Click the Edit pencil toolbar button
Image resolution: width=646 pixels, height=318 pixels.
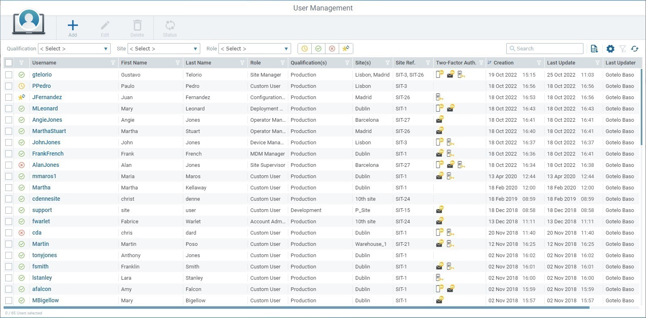point(105,28)
